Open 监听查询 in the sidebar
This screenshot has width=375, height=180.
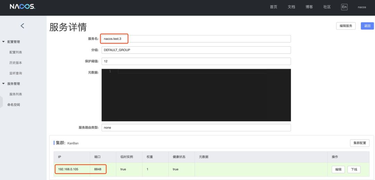16,73
